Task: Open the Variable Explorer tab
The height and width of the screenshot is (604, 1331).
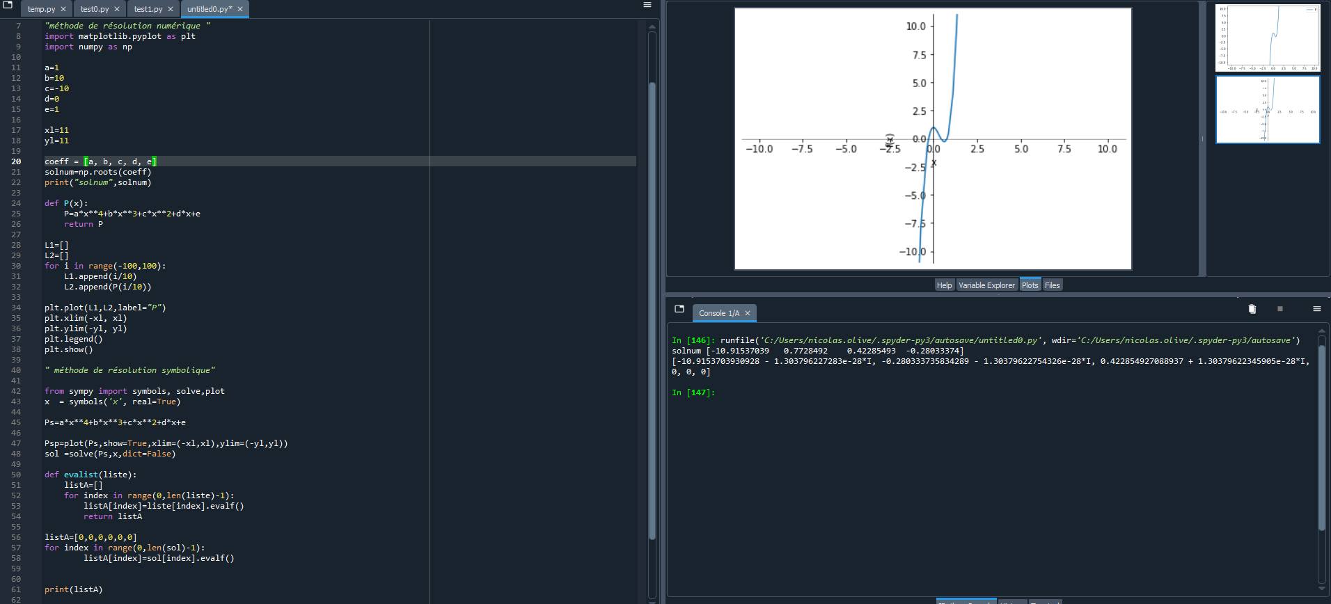Action: pyautogui.click(x=986, y=285)
